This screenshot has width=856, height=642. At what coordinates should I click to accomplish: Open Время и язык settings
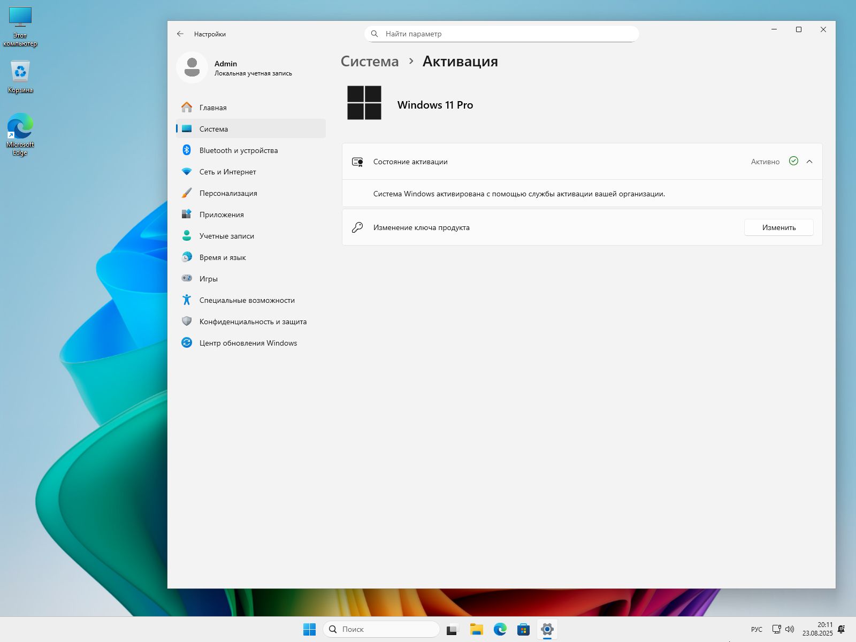click(x=250, y=257)
